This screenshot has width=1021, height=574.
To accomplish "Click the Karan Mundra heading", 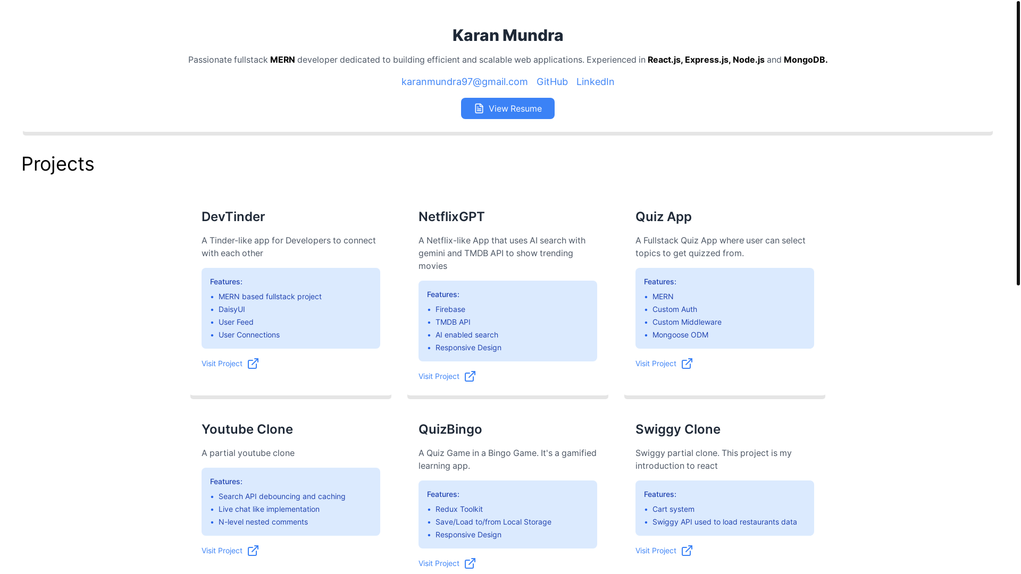I will tap(508, 35).
